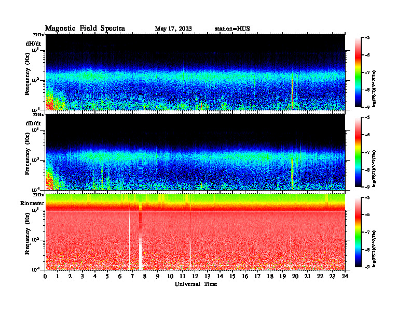The height and width of the screenshot is (317, 411).
Task: Click hour "24" on the Universal Time axis
Action: click(345, 276)
